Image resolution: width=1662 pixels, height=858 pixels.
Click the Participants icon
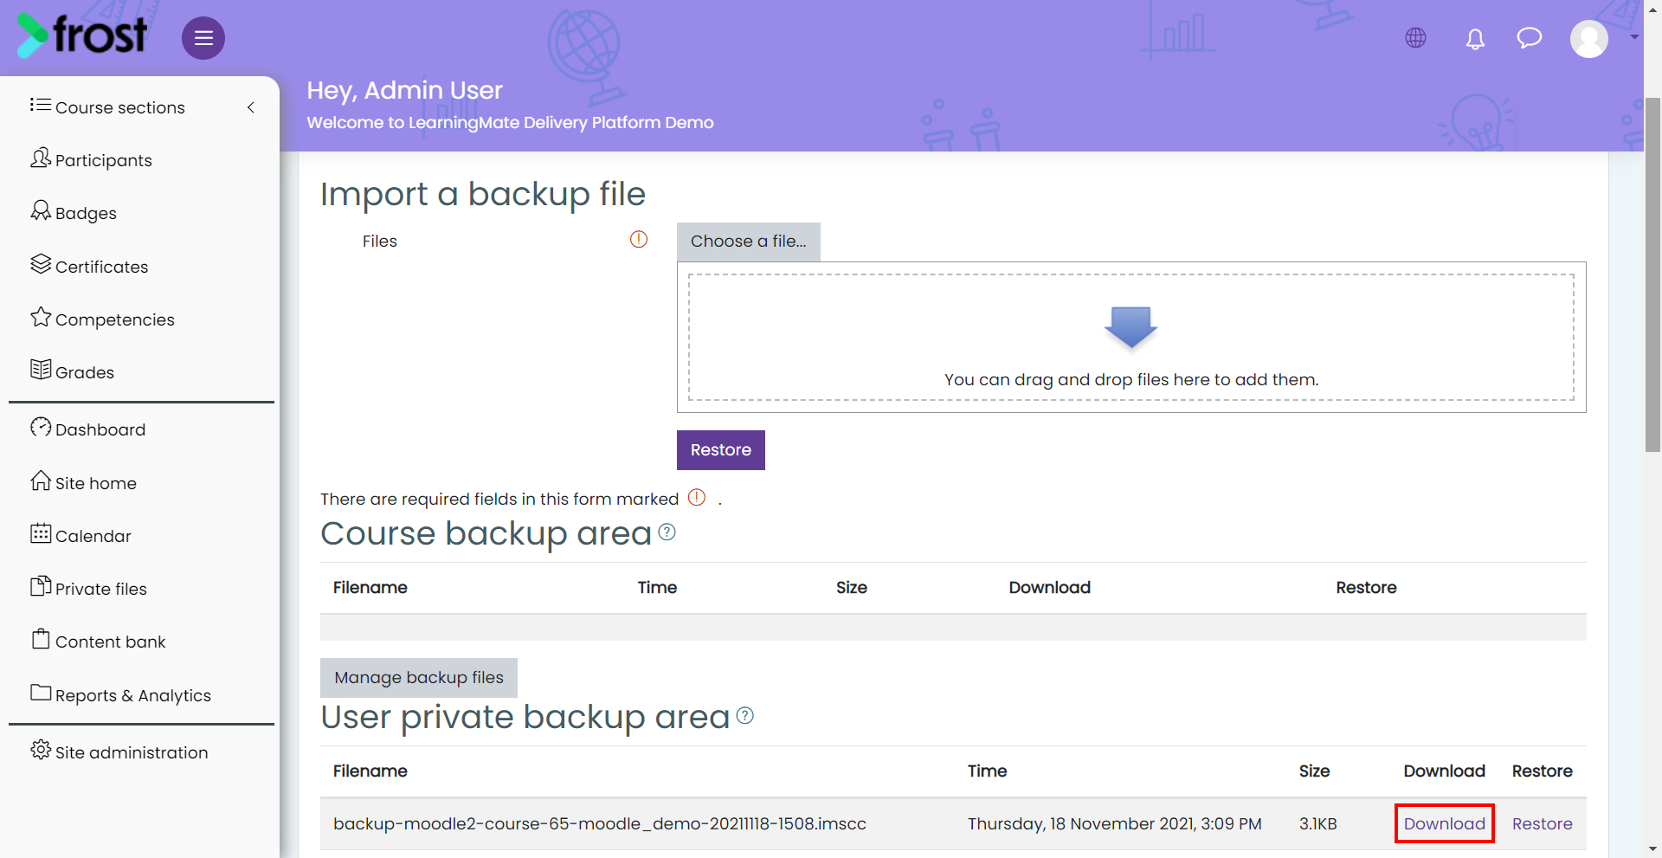click(x=41, y=158)
